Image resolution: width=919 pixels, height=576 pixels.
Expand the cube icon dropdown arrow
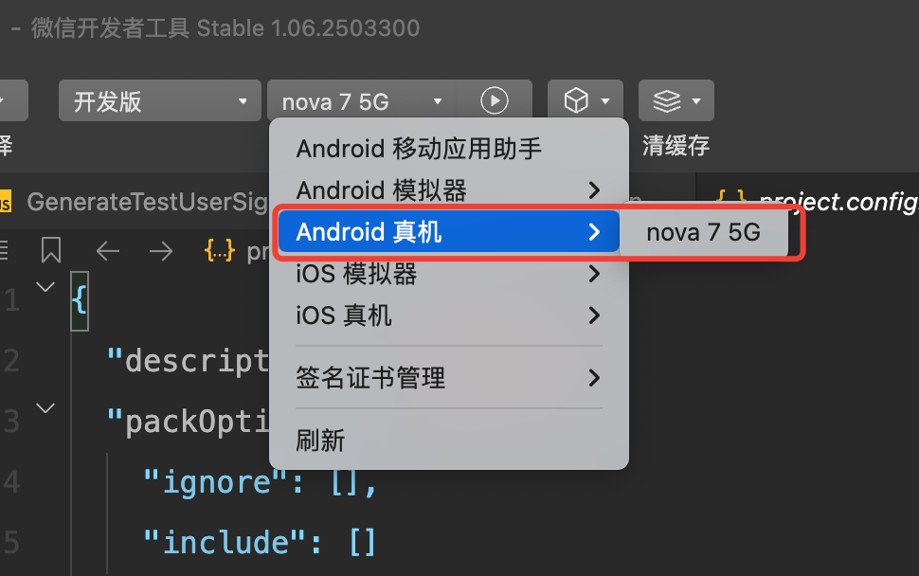click(605, 101)
